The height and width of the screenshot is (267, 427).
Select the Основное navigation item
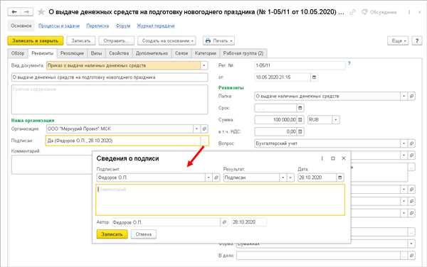(21, 26)
